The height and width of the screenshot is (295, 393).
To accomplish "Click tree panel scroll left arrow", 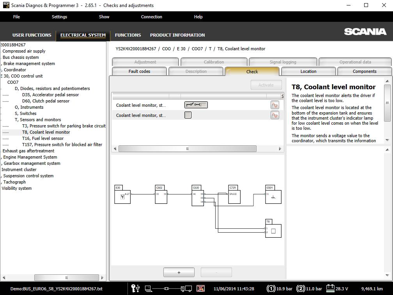I will point(4,277).
